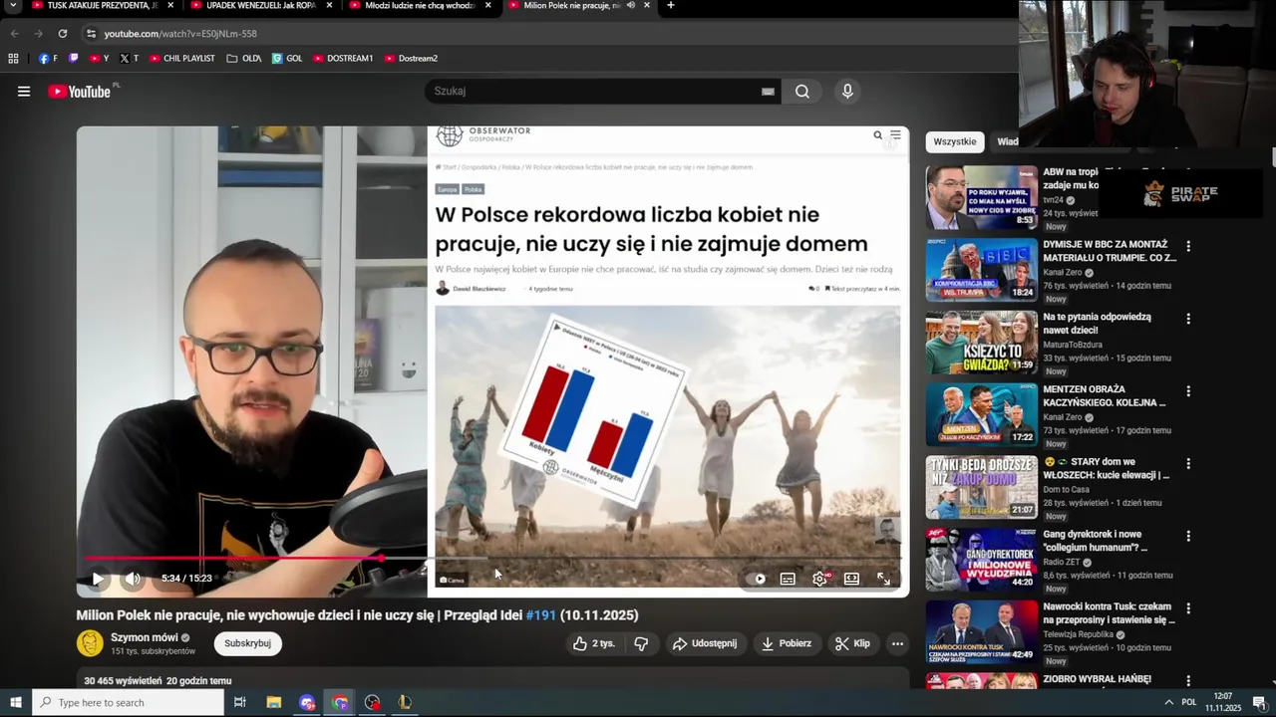Screen dimensions: 1276x717
Task: Open the CHIL PLAYLIST bookmark
Action: [181, 58]
